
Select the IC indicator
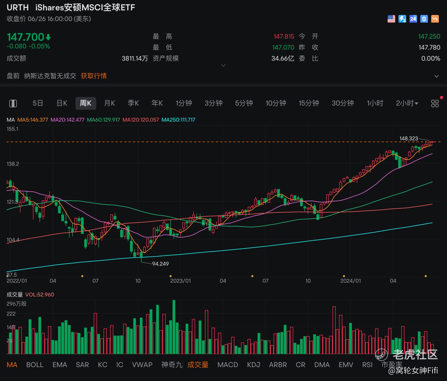tap(120, 365)
